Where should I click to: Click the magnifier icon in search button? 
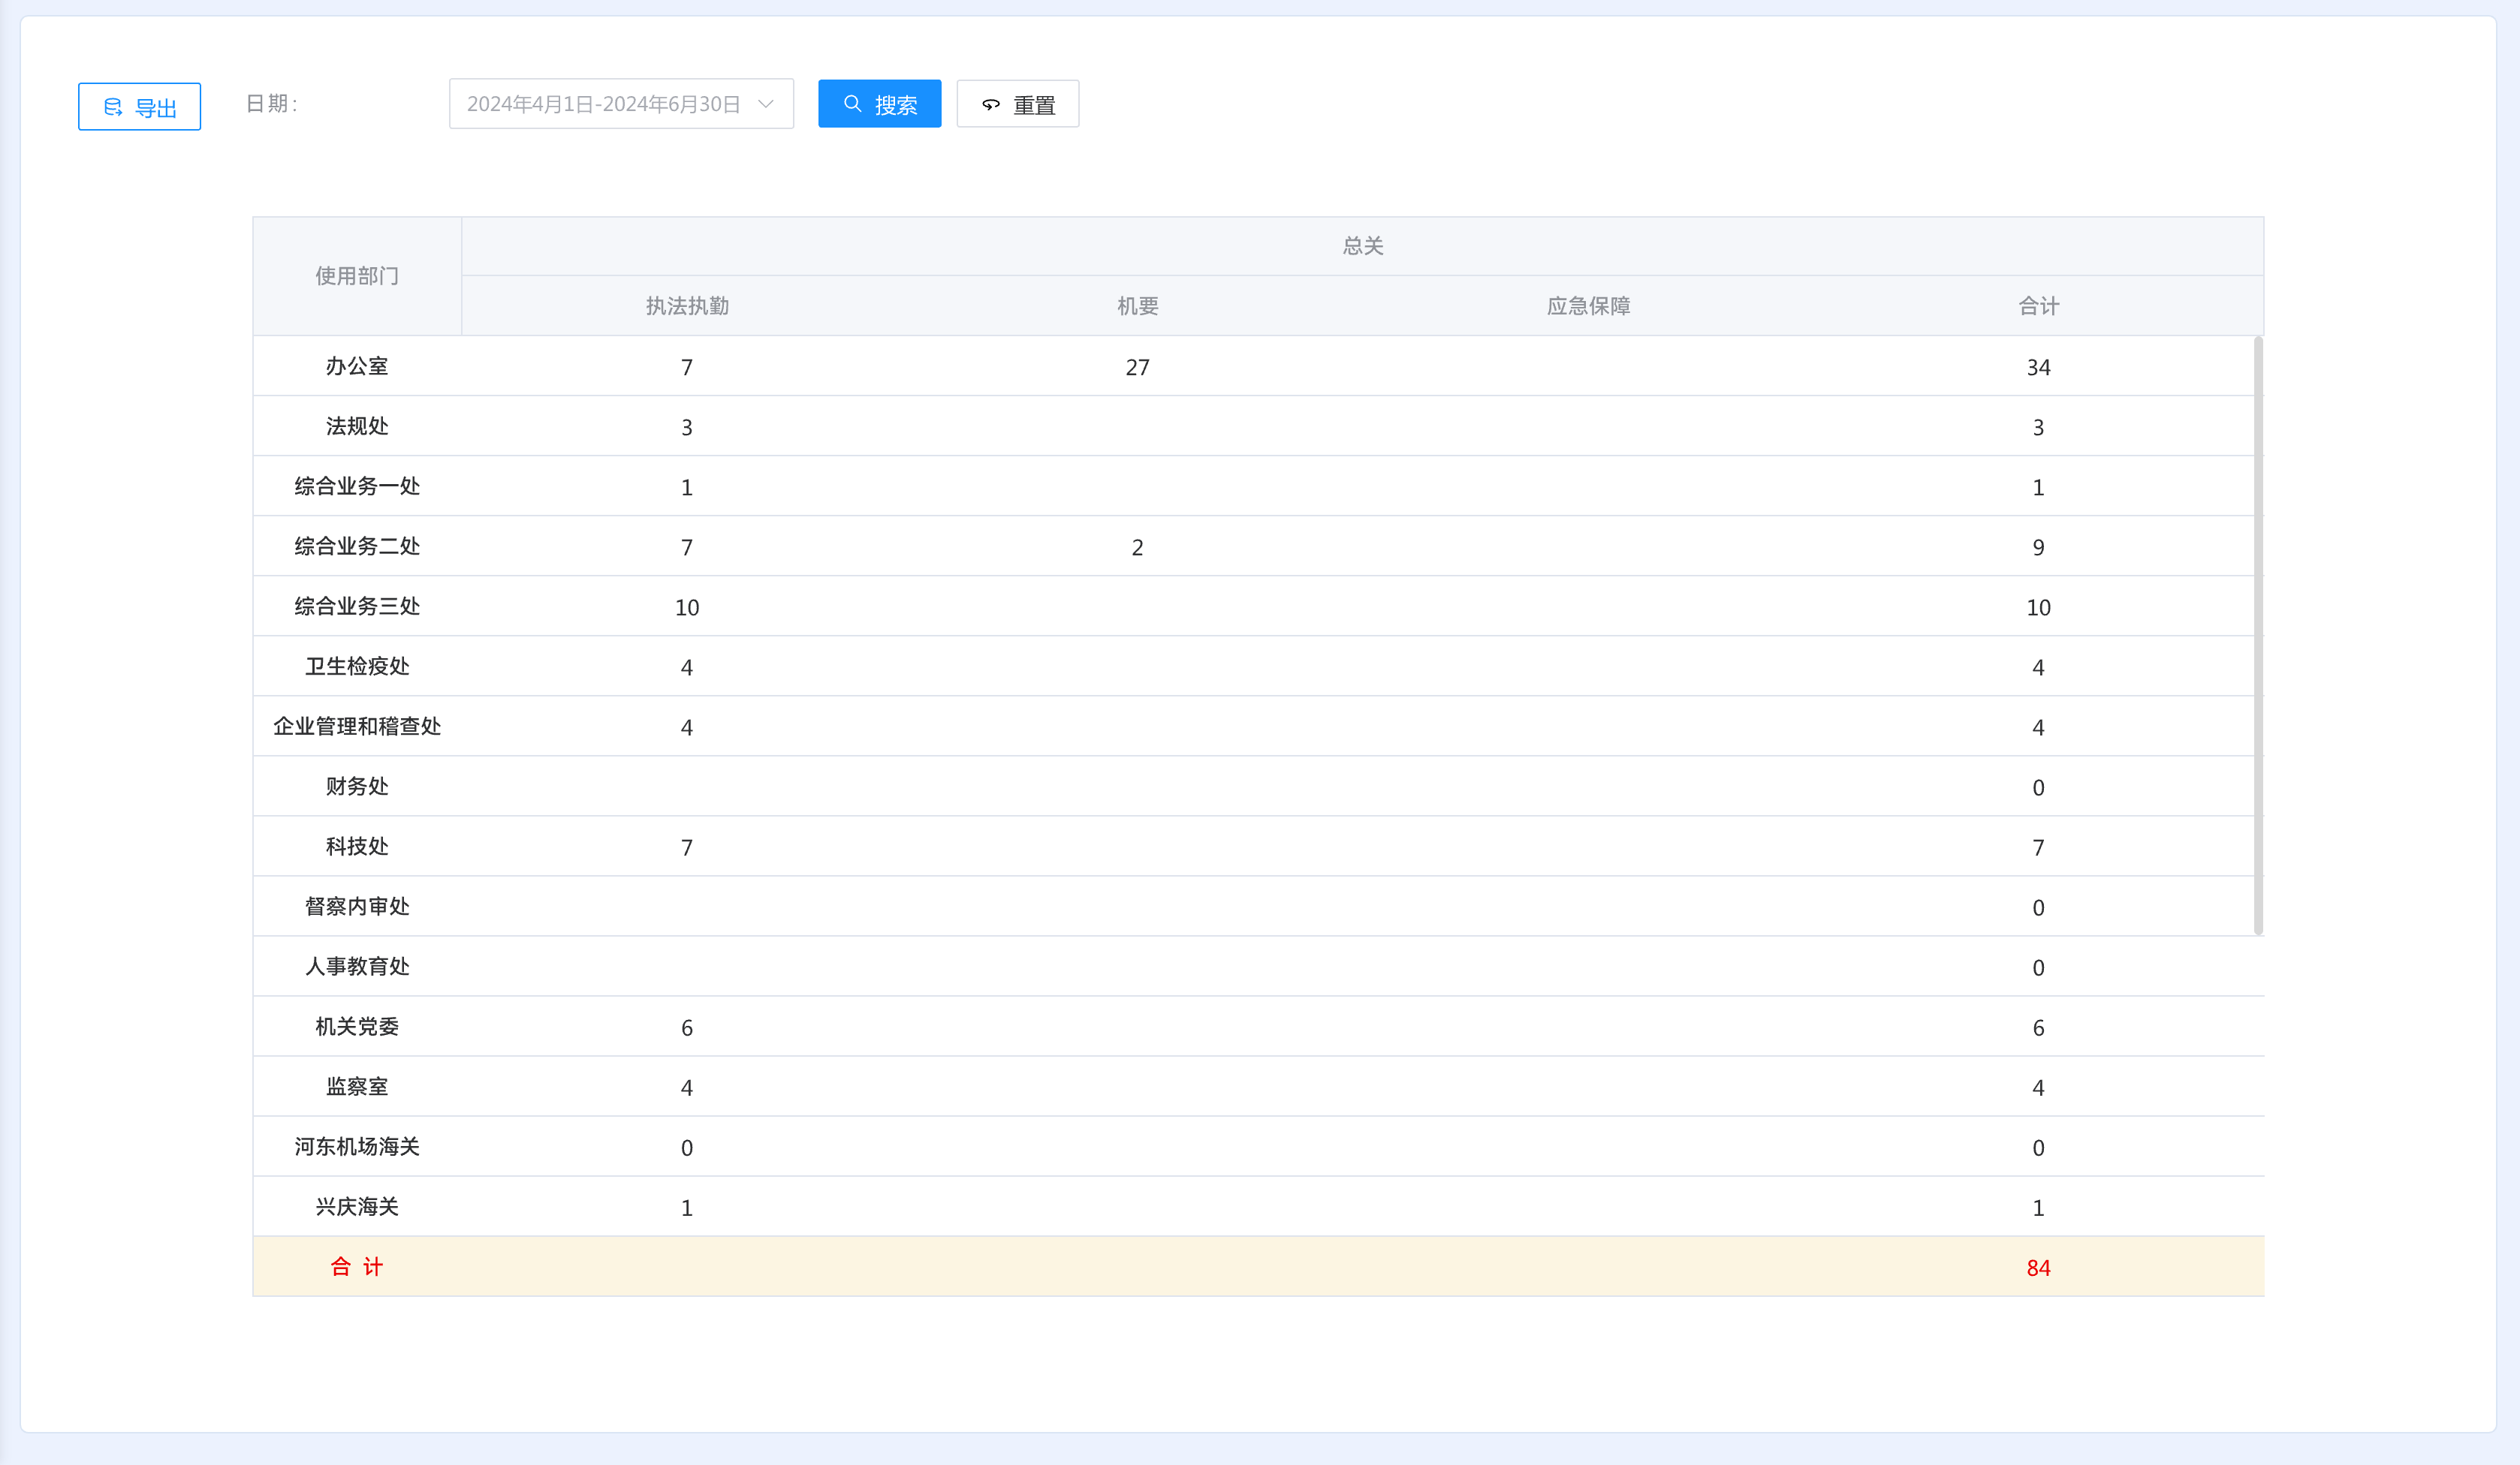click(x=852, y=104)
